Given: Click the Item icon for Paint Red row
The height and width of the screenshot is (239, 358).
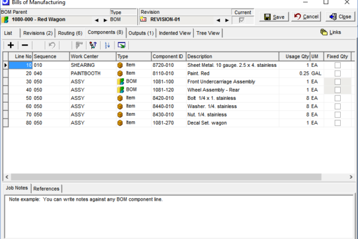Looking at the screenshot, I should click(x=120, y=73).
